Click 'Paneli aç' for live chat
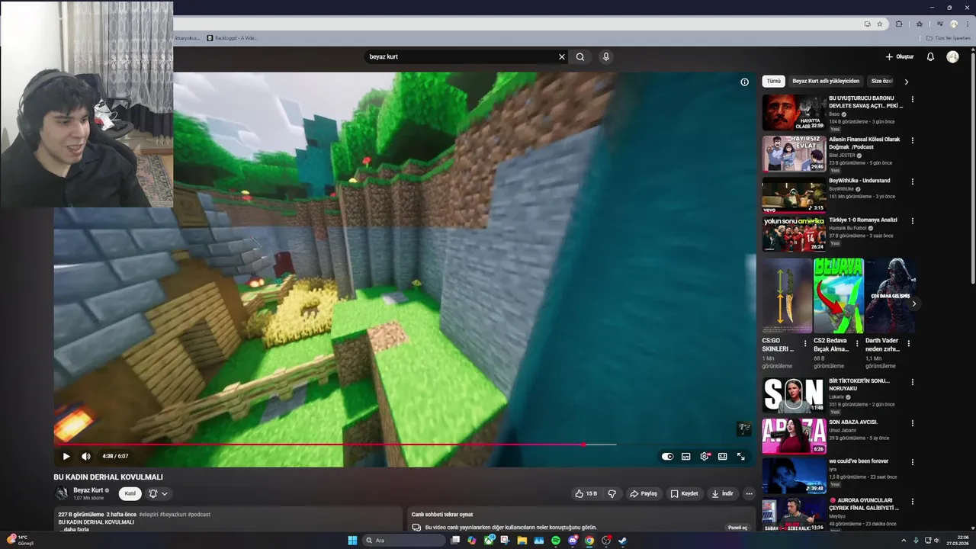 738,528
